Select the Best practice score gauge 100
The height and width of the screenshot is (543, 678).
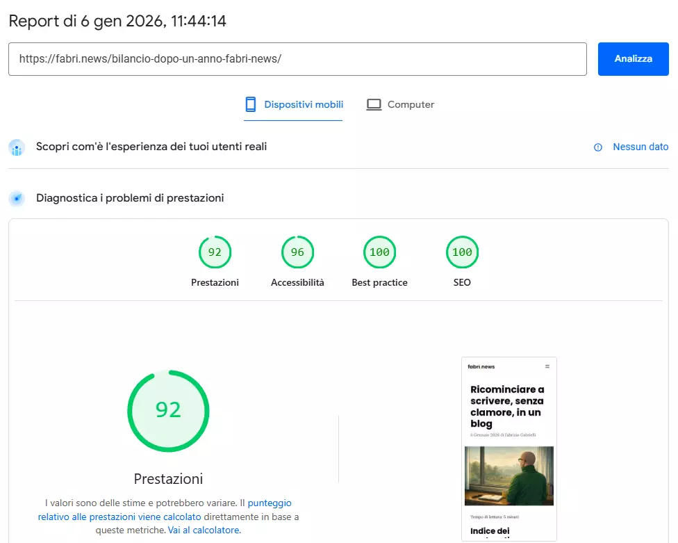click(380, 252)
